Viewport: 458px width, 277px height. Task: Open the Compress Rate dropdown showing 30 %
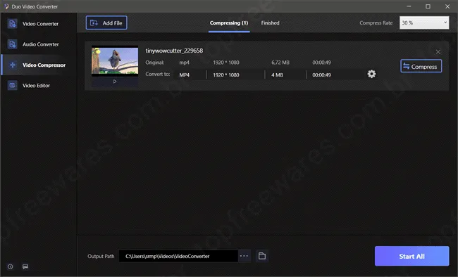pyautogui.click(x=424, y=22)
